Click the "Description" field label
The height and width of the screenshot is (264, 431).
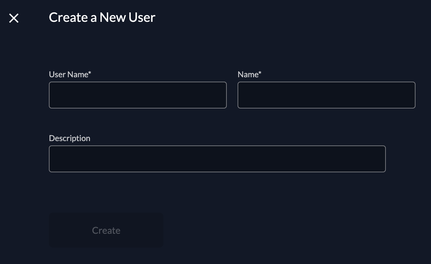[x=69, y=138]
